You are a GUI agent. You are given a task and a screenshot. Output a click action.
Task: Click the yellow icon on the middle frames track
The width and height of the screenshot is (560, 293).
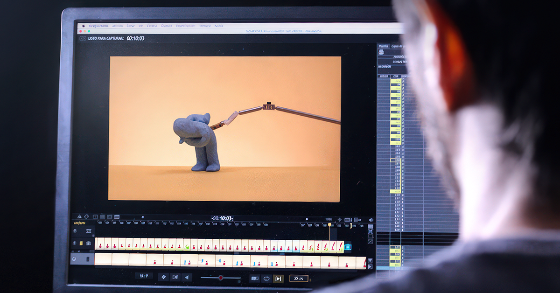coord(81,243)
